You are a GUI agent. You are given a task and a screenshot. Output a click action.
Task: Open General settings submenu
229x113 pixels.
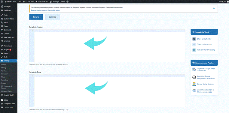coord(4,65)
